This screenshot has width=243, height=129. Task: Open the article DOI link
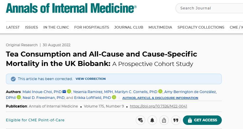[x=158, y=106]
